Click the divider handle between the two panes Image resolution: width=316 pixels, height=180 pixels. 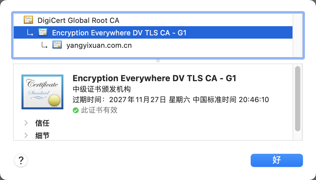(158, 61)
